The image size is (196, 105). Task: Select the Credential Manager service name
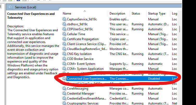[80, 94]
